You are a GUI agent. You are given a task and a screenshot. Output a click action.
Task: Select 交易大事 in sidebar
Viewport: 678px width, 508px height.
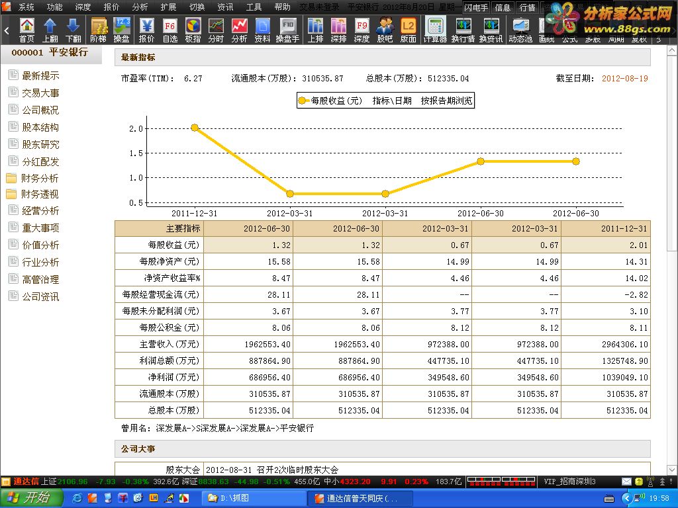click(x=40, y=93)
